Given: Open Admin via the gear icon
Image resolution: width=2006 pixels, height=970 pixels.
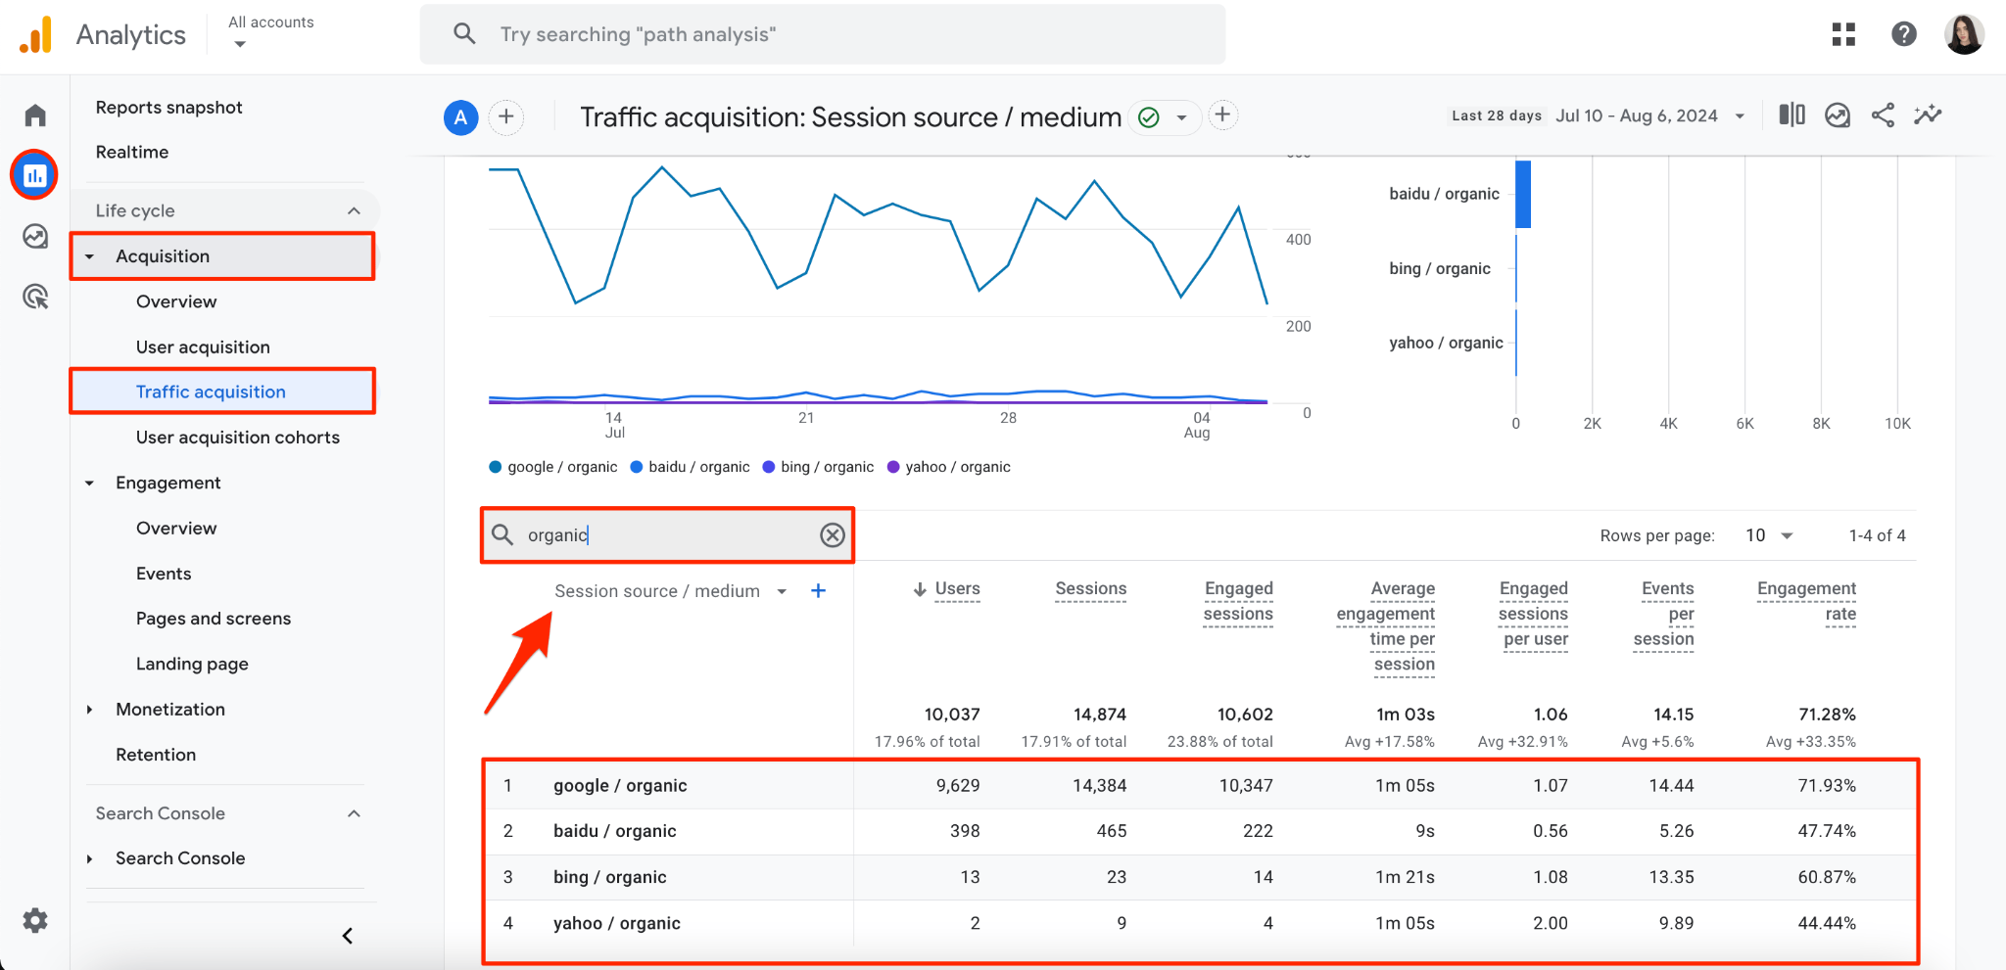Looking at the screenshot, I should (x=34, y=920).
